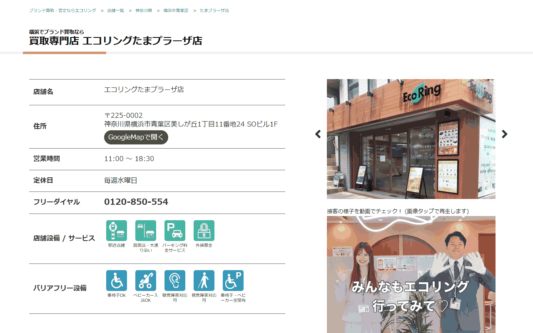Show next store photo with right arrow

(505, 134)
